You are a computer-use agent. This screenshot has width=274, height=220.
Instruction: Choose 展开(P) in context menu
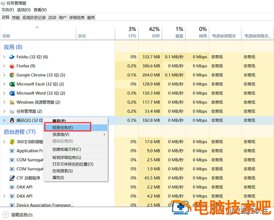pyautogui.click(x=76, y=121)
